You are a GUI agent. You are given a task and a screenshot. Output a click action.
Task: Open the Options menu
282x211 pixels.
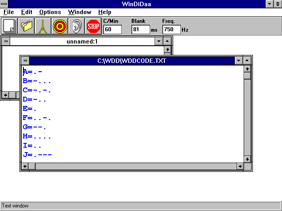(x=50, y=12)
